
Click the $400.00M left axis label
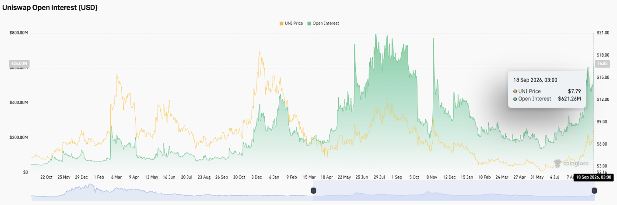click(x=18, y=102)
